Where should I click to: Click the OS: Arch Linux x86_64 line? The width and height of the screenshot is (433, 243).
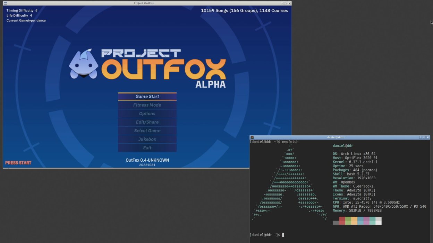[354, 154]
